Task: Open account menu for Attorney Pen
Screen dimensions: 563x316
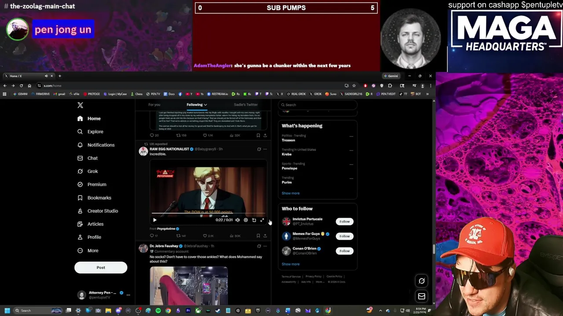Action: coord(128,295)
